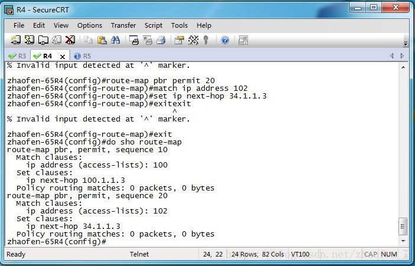The image size is (415, 266).
Task: Click the NUM indicator in status bar
Action: (389, 254)
